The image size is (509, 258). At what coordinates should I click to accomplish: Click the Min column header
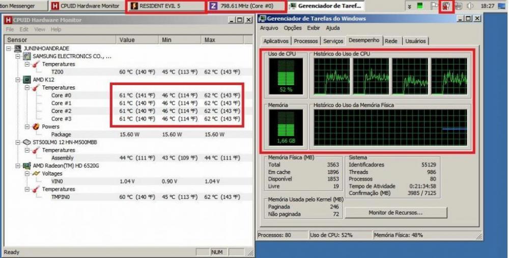(180, 40)
